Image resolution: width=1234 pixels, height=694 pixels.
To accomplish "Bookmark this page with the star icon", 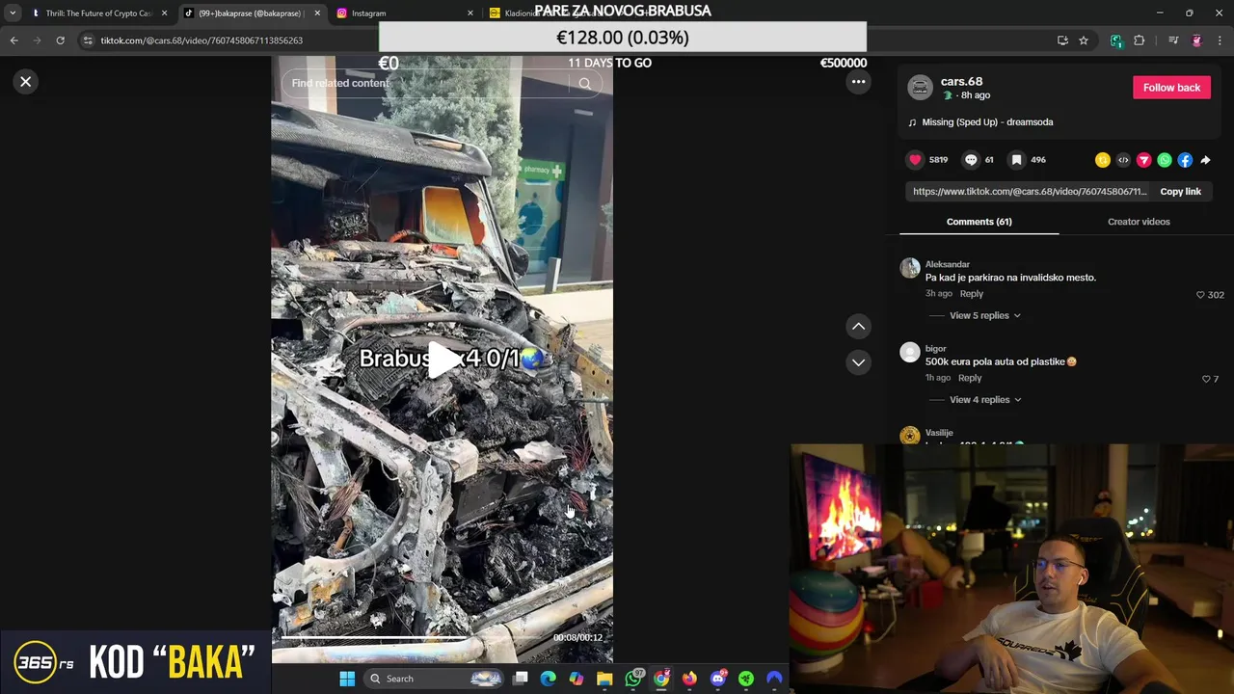I will 1084,40.
